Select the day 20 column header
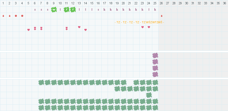 click(x=123, y=3)
